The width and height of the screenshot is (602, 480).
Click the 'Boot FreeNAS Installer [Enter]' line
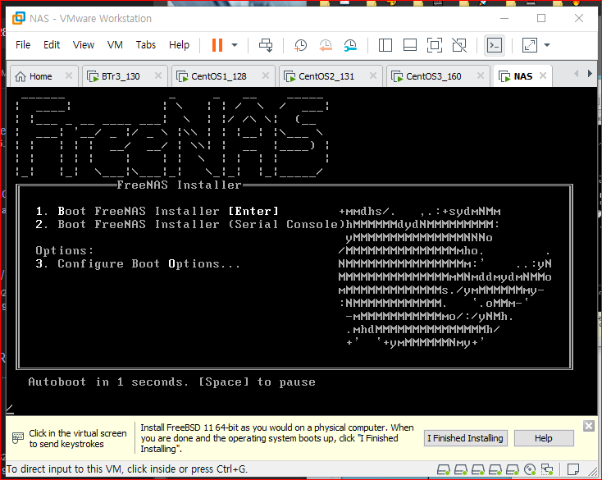click(x=157, y=212)
